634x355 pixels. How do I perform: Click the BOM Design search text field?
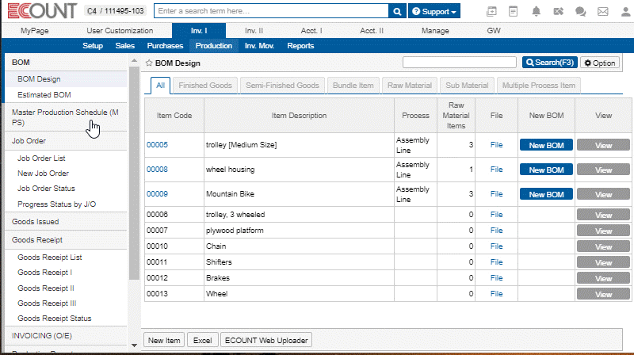[x=460, y=63]
